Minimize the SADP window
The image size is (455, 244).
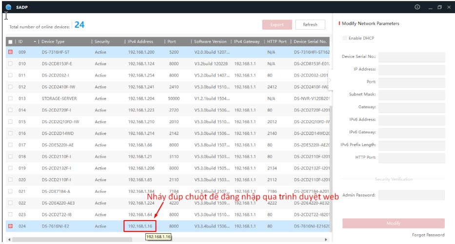pyautogui.click(x=430, y=7)
